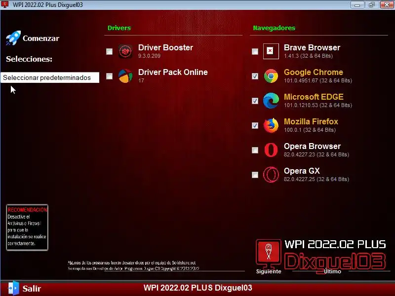Click the broken Brave Browser icon
Viewport: 395px width, 296px height.
(271, 51)
